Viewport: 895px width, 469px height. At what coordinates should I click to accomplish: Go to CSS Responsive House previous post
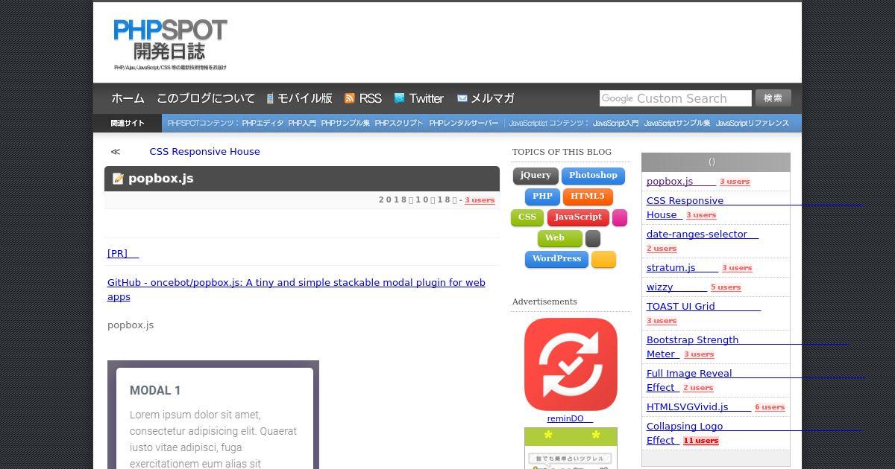click(x=204, y=151)
